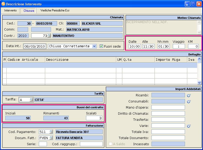Click the KM field

tap(193, 46)
